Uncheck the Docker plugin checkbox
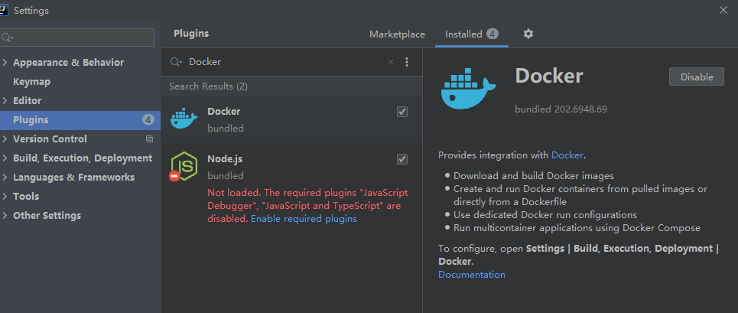738x313 pixels. (402, 112)
